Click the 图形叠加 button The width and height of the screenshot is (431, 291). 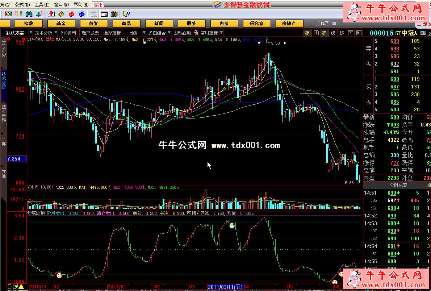[182, 33]
